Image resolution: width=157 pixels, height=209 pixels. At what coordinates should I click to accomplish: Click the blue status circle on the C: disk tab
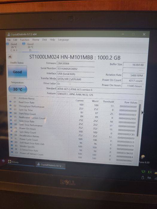[7, 44]
